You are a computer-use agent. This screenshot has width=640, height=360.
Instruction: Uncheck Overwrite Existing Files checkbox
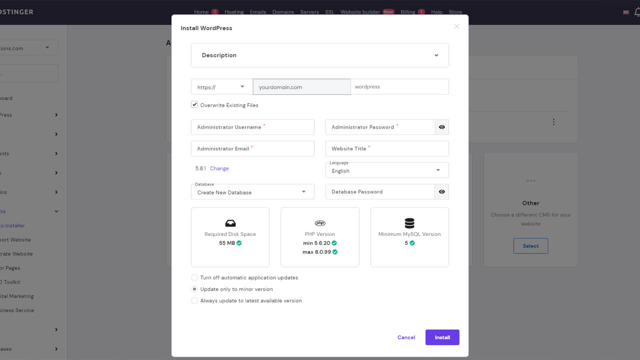point(194,105)
